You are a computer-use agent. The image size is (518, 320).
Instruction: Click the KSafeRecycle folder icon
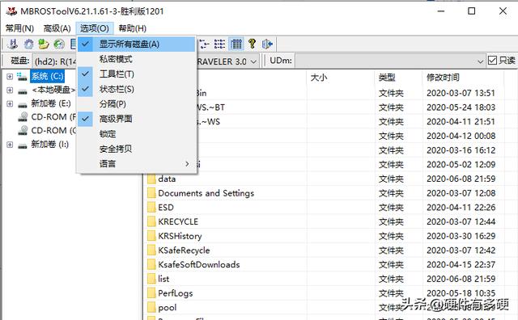pyautogui.click(x=151, y=251)
